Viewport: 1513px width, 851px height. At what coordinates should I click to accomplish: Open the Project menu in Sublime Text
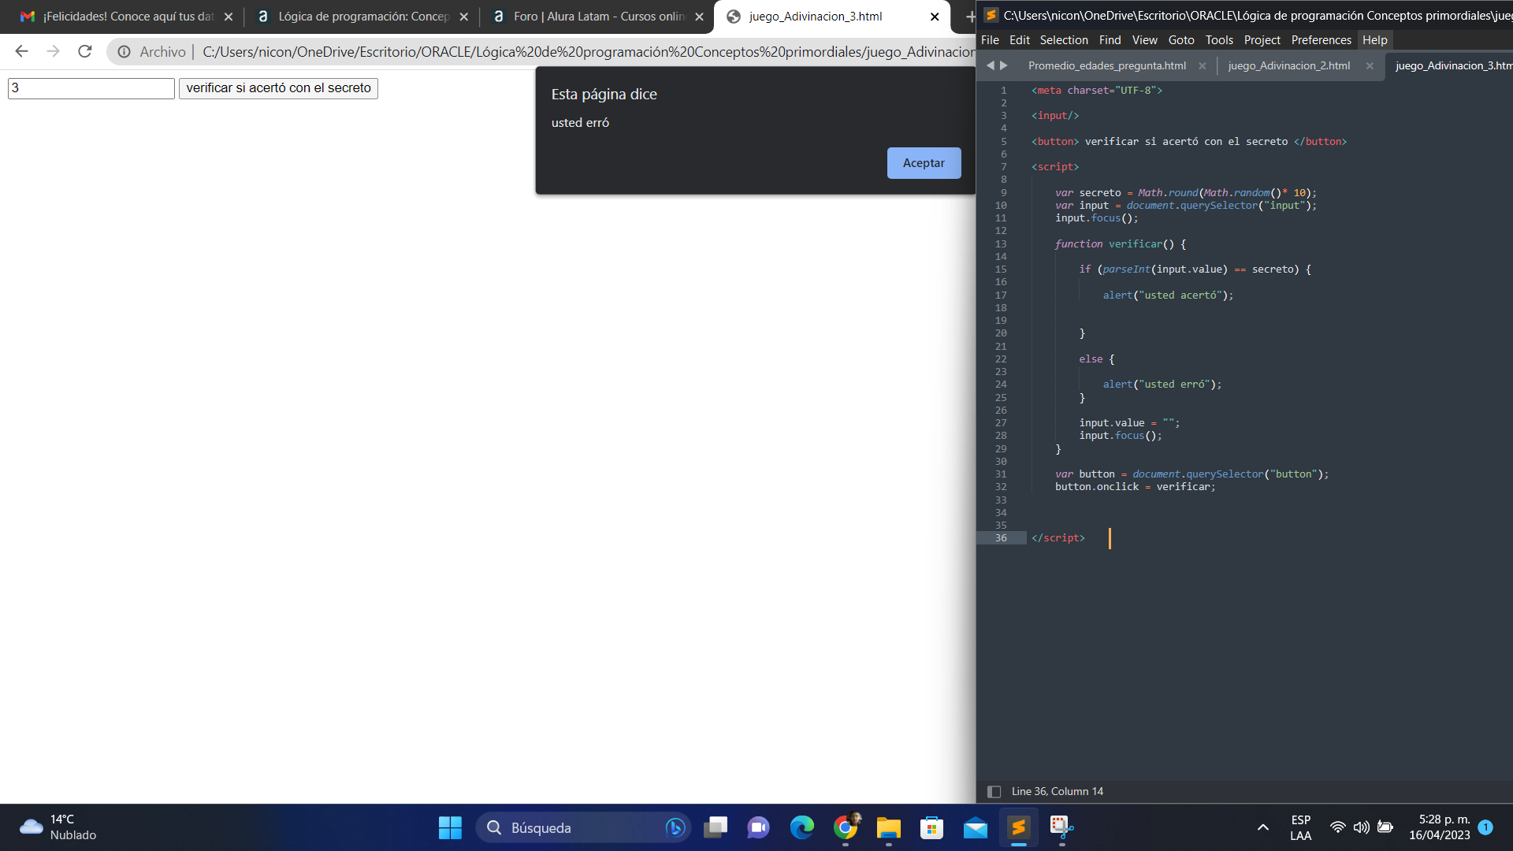1262,40
